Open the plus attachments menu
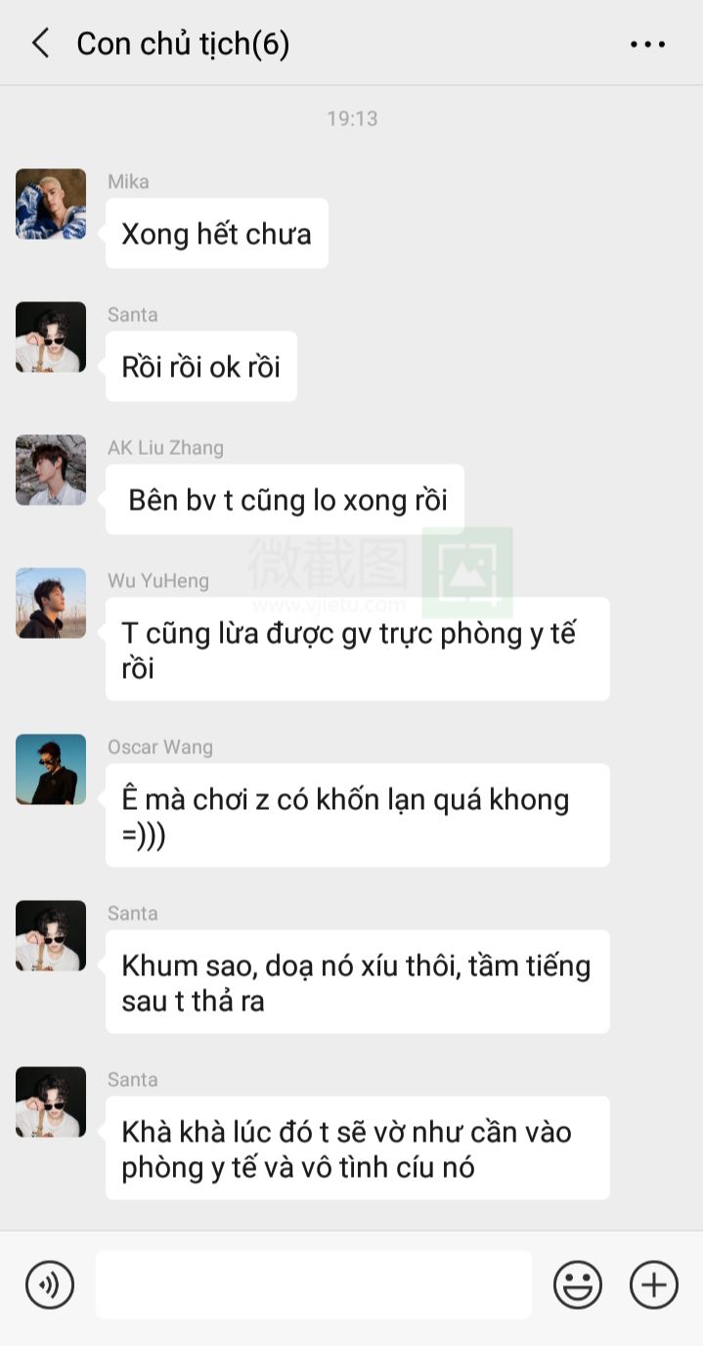This screenshot has width=703, height=1346. [654, 1284]
